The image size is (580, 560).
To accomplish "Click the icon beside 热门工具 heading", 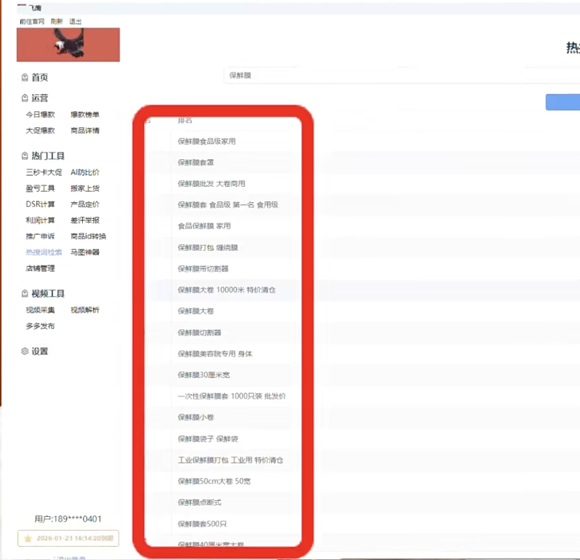I will click(x=25, y=156).
